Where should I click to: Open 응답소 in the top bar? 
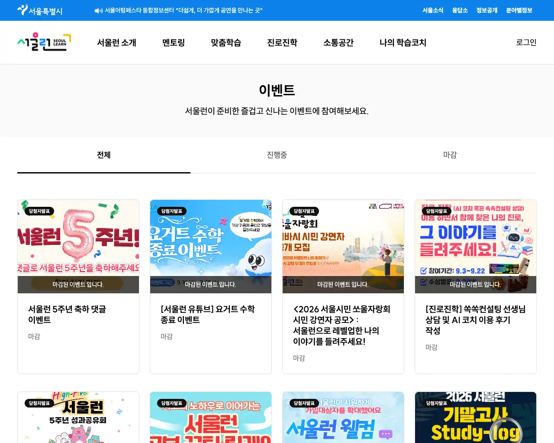pyautogui.click(x=460, y=10)
